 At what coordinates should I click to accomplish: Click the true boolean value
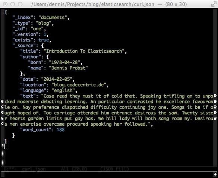tap(44, 40)
